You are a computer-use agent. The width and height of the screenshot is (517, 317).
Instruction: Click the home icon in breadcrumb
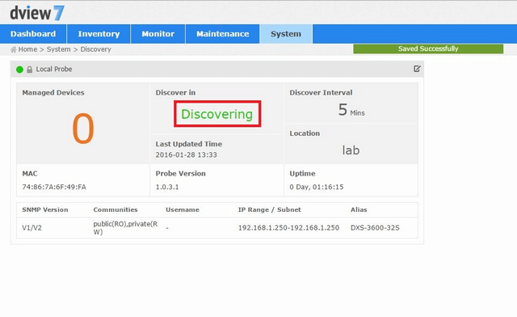(13, 49)
